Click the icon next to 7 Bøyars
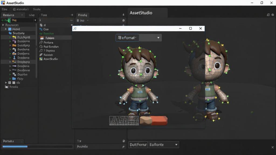This screenshot has height=155, width=276. 41,51
